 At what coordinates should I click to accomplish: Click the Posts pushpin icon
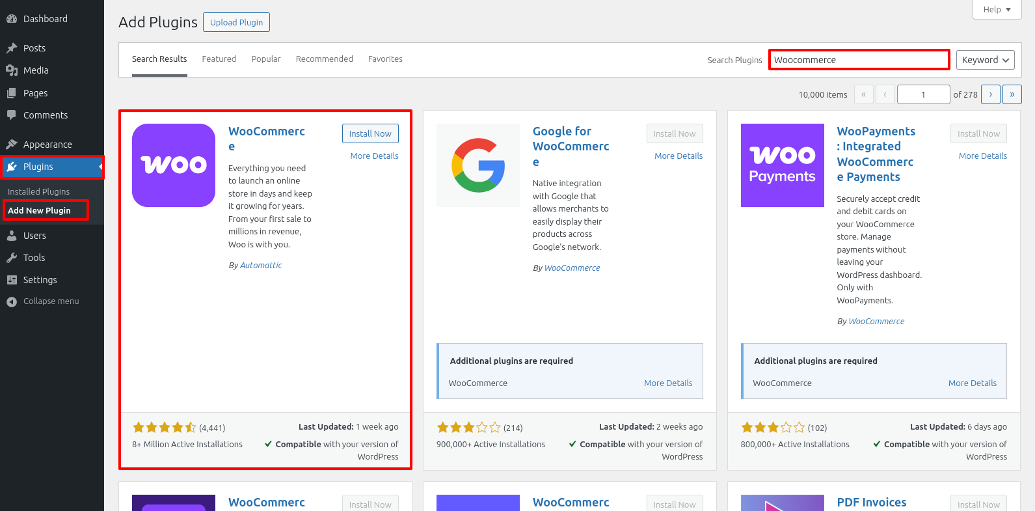12,48
